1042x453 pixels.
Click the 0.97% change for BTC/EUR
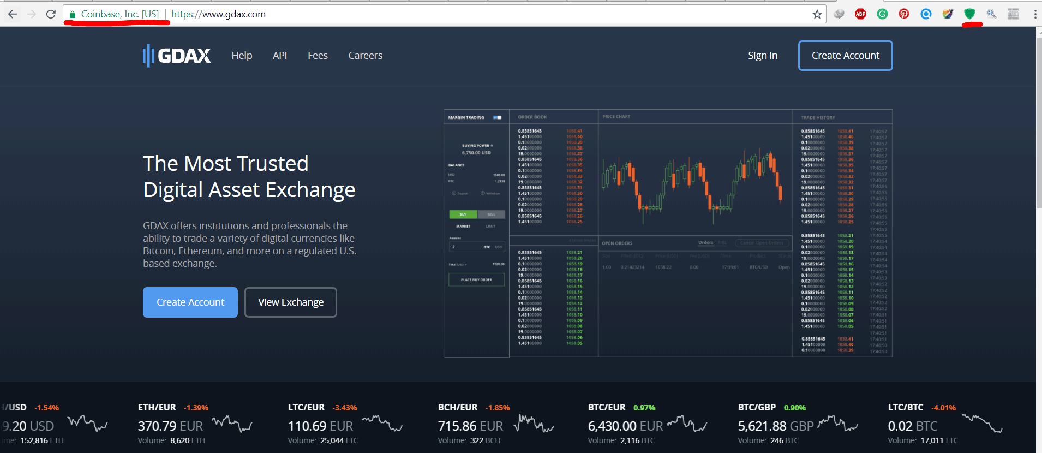644,408
